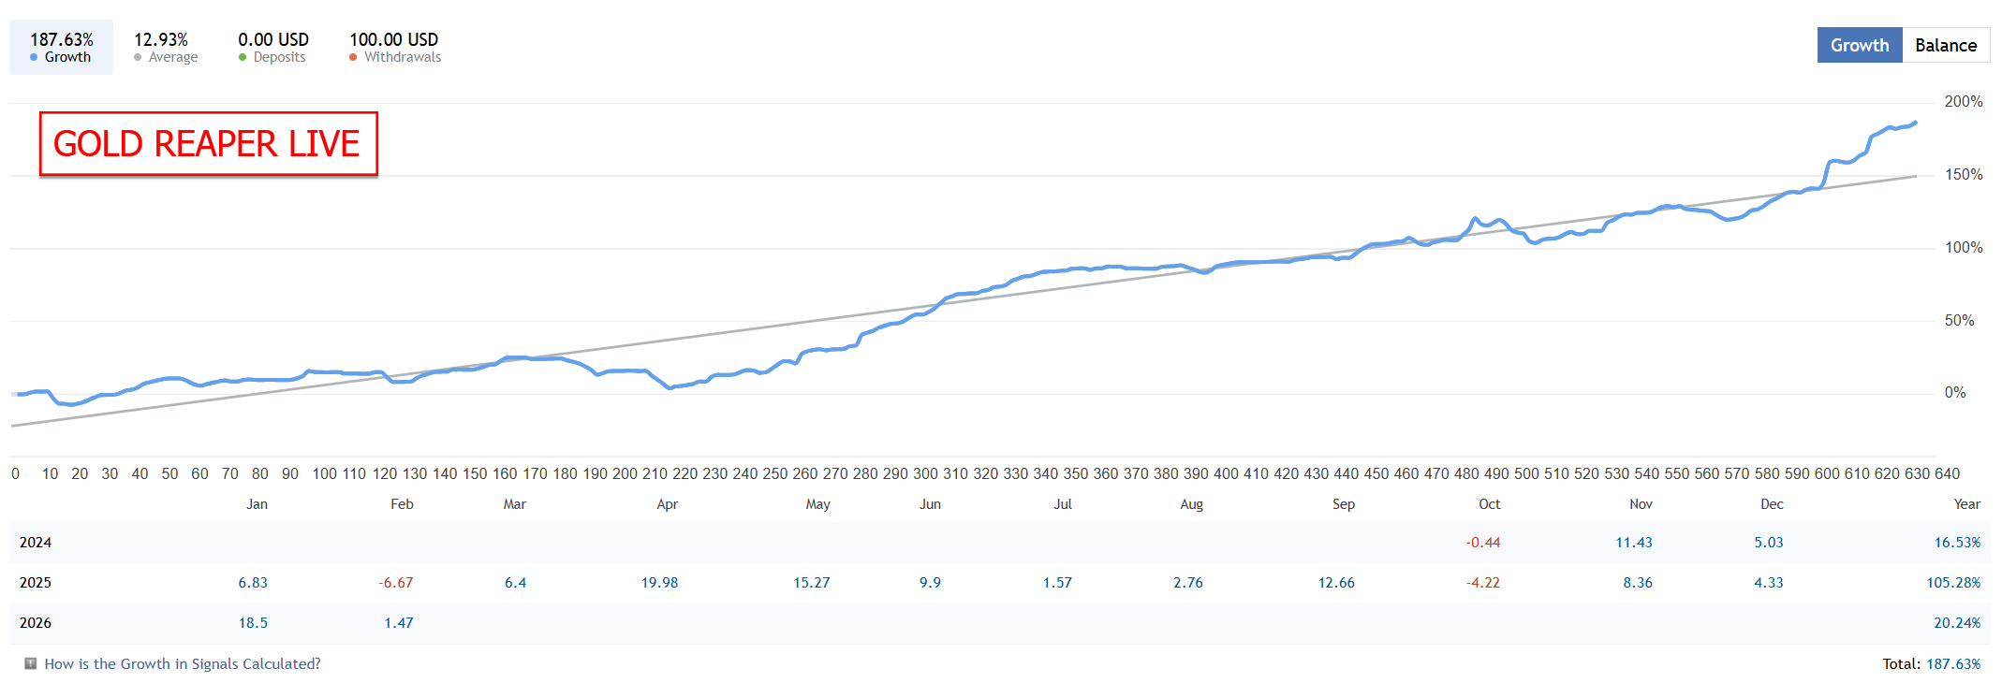Click the 2024 October value -0.44
Image resolution: width=2002 pixels, height=683 pixels.
point(1483,542)
